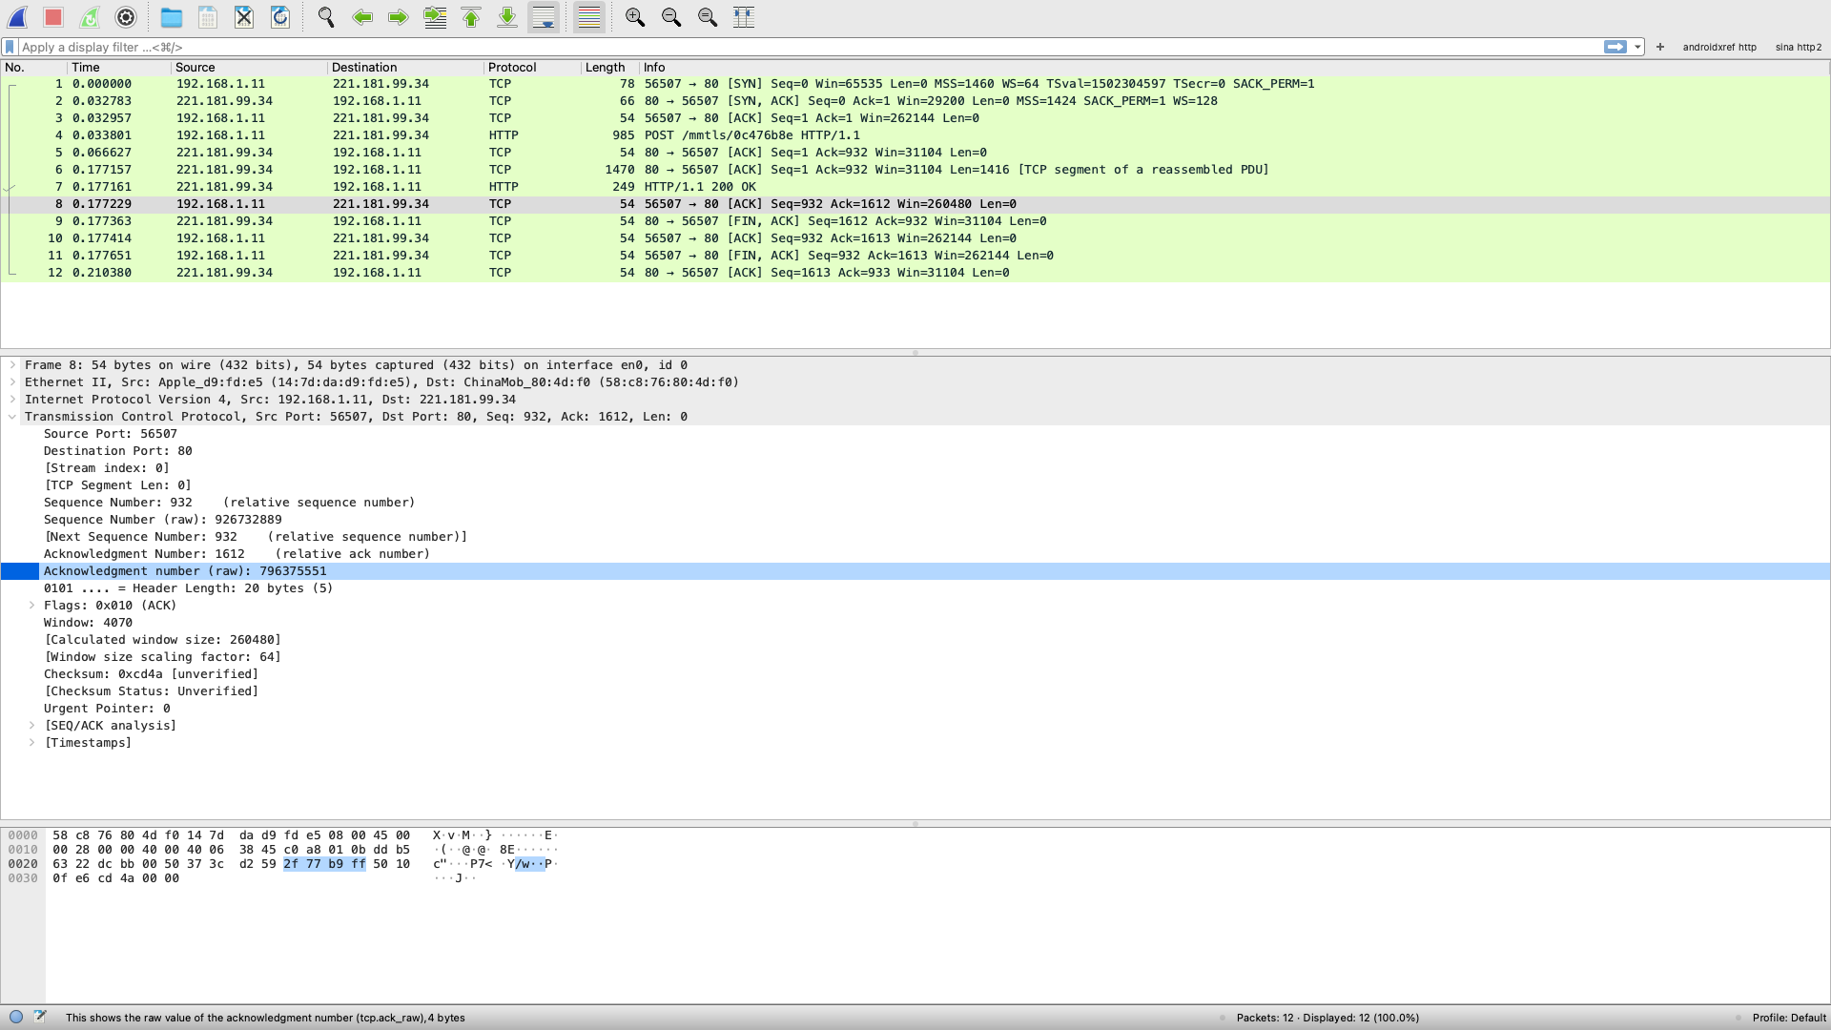The height and width of the screenshot is (1030, 1831).
Task: Select Acknowledgment number (raw) highlighted row
Action: click(915, 571)
